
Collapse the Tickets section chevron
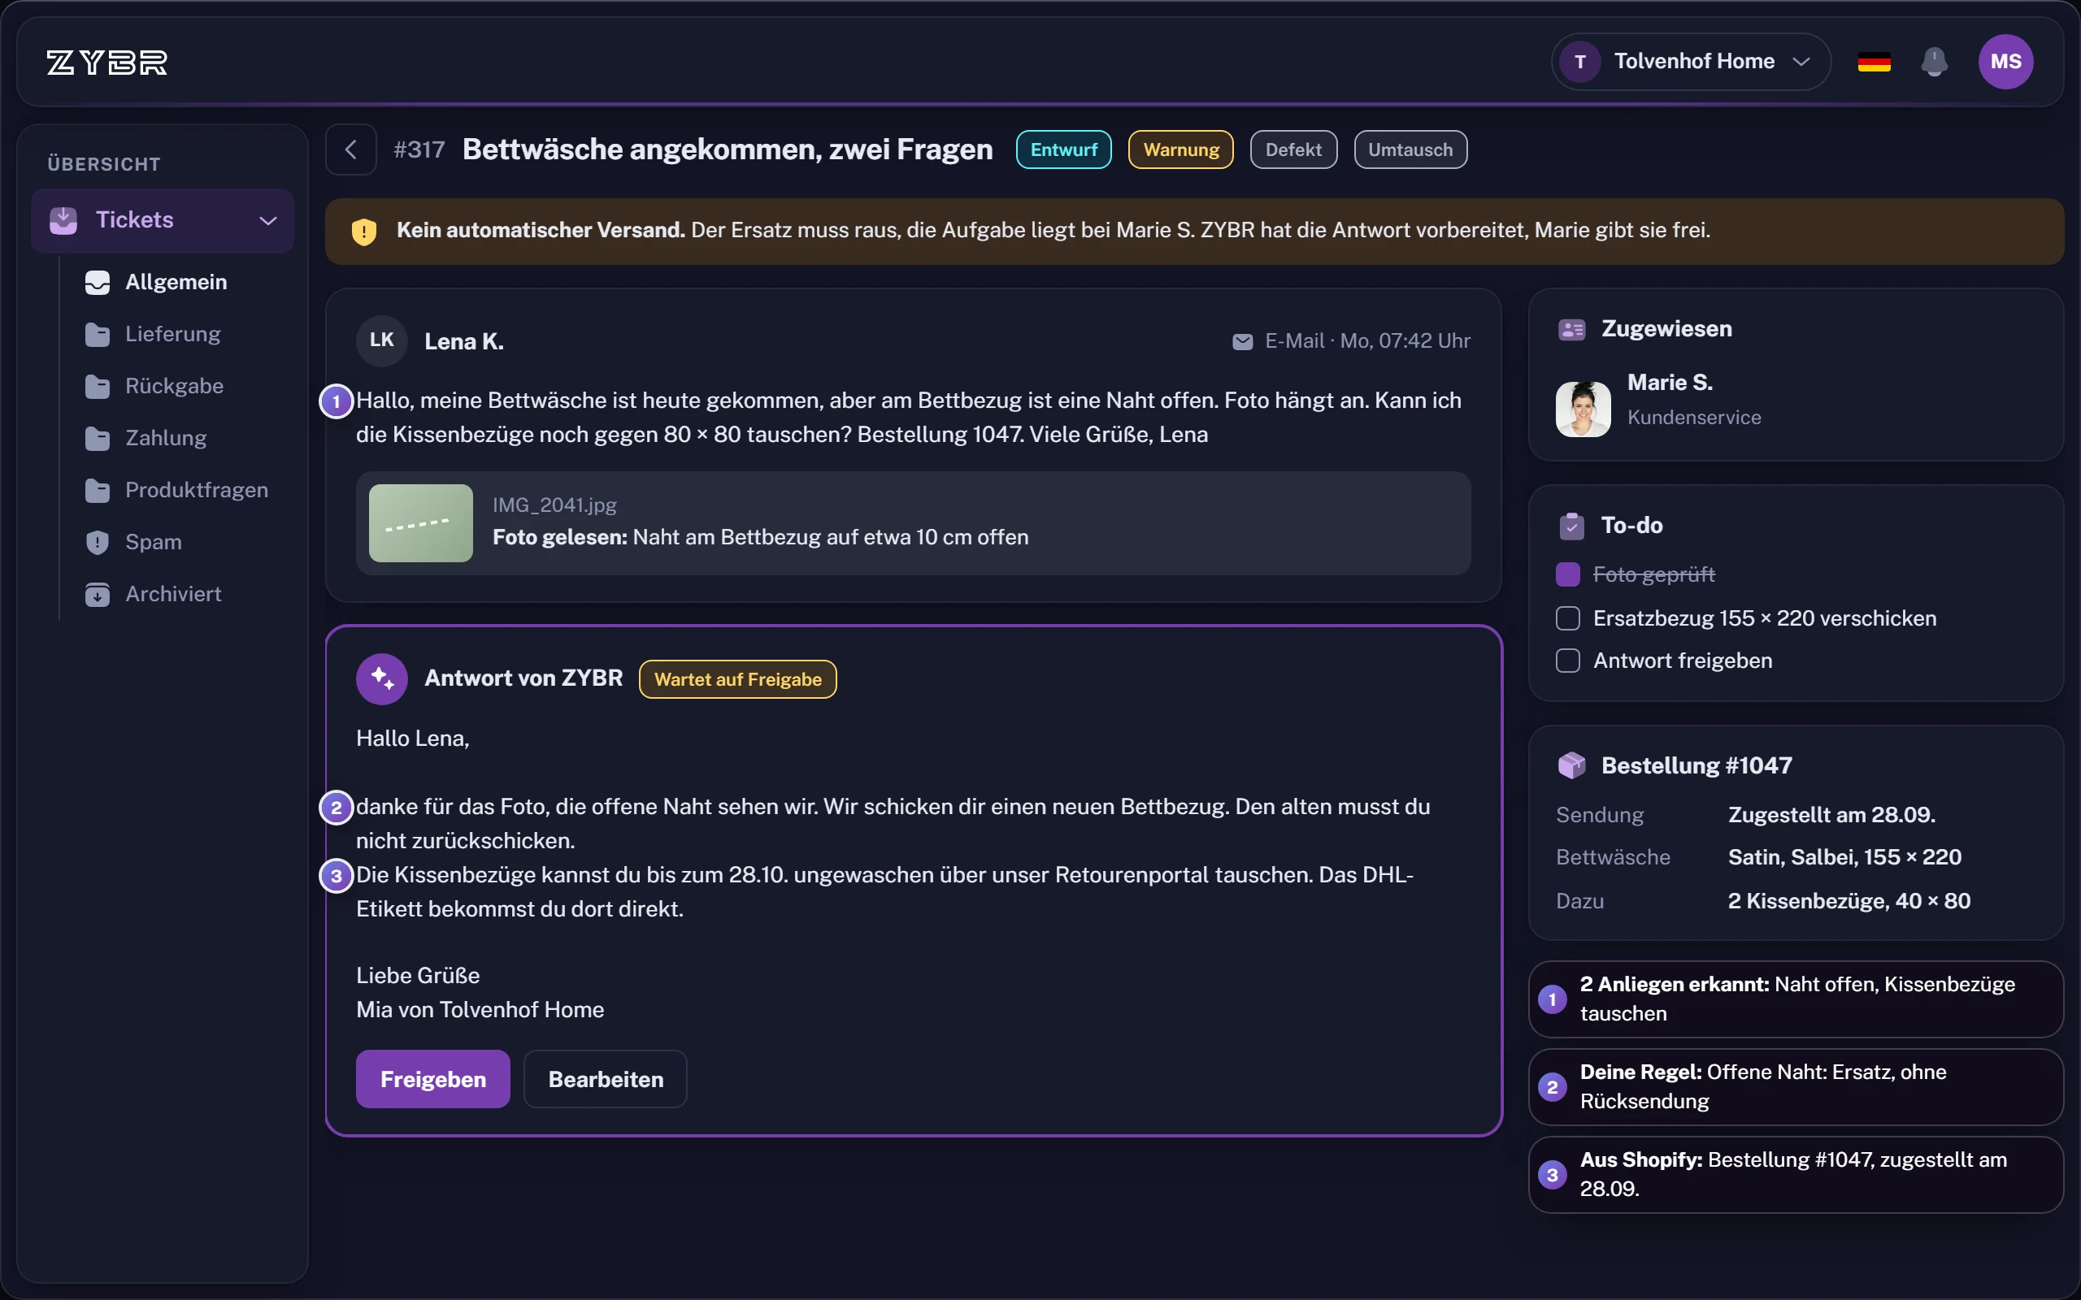pos(268,221)
